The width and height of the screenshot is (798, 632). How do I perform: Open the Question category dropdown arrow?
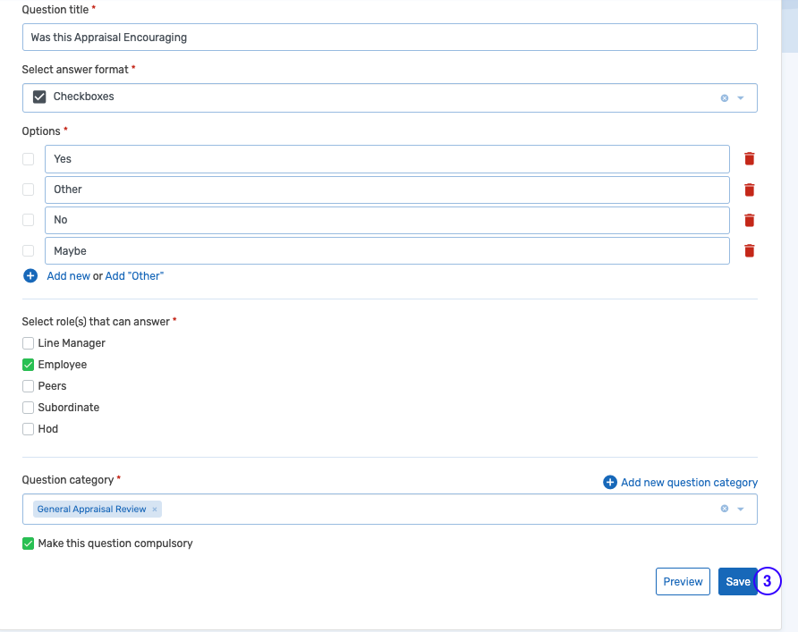(741, 509)
